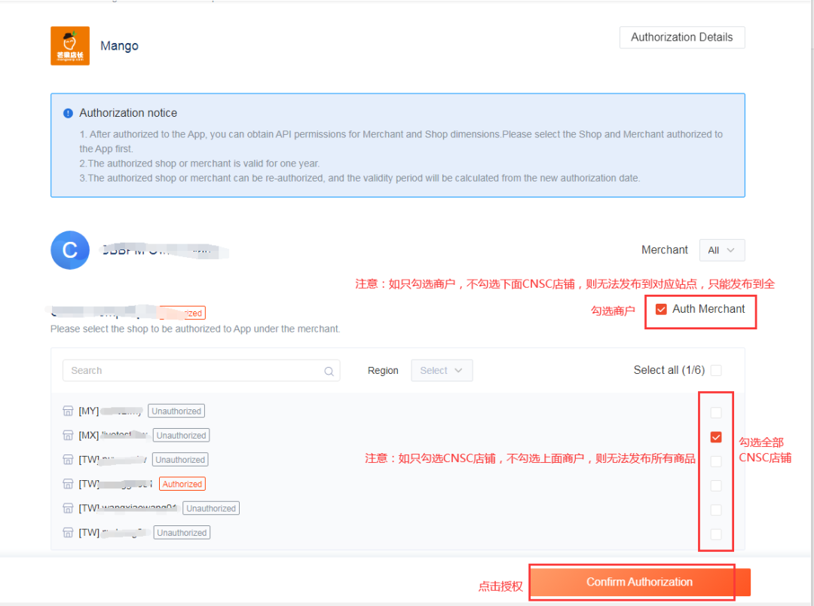Click the shop icon beside [MY] store
Image resolution: width=814 pixels, height=606 pixels.
point(69,412)
